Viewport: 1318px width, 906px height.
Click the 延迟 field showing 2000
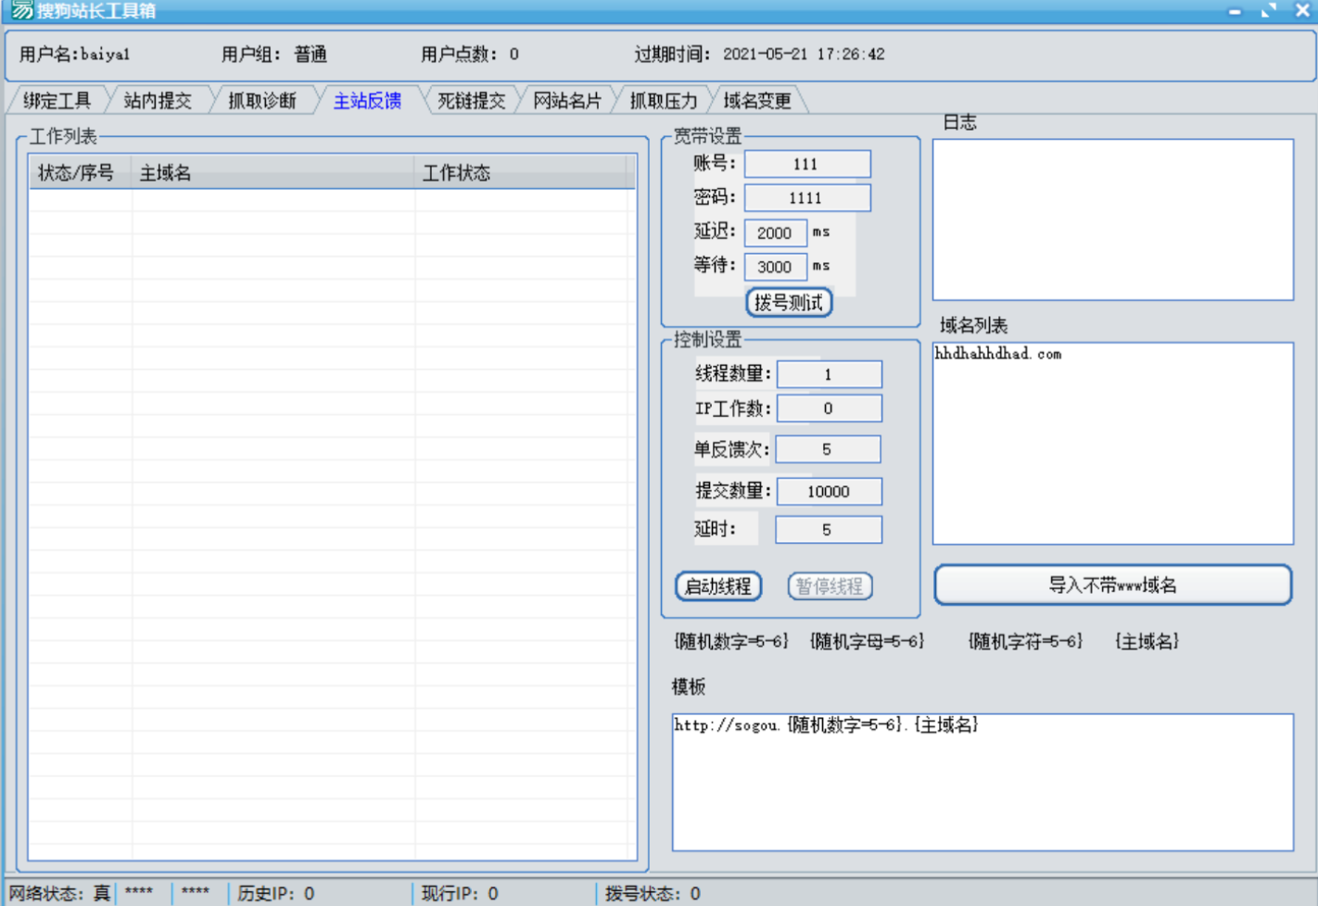click(775, 233)
